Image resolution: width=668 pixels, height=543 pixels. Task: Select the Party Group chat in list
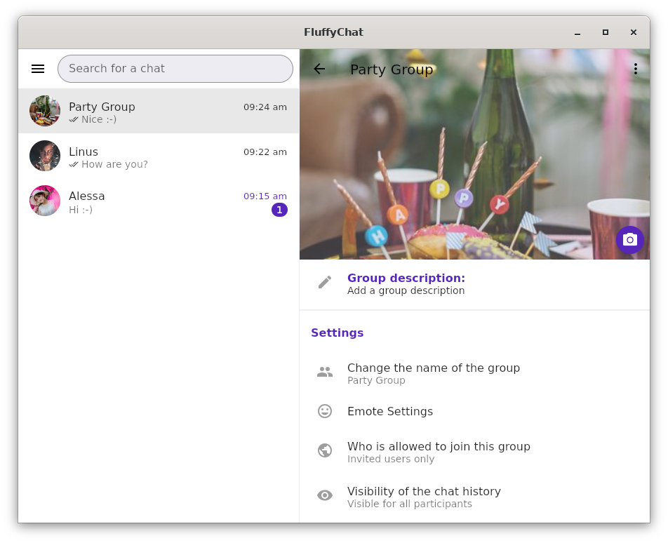pyautogui.click(x=159, y=111)
